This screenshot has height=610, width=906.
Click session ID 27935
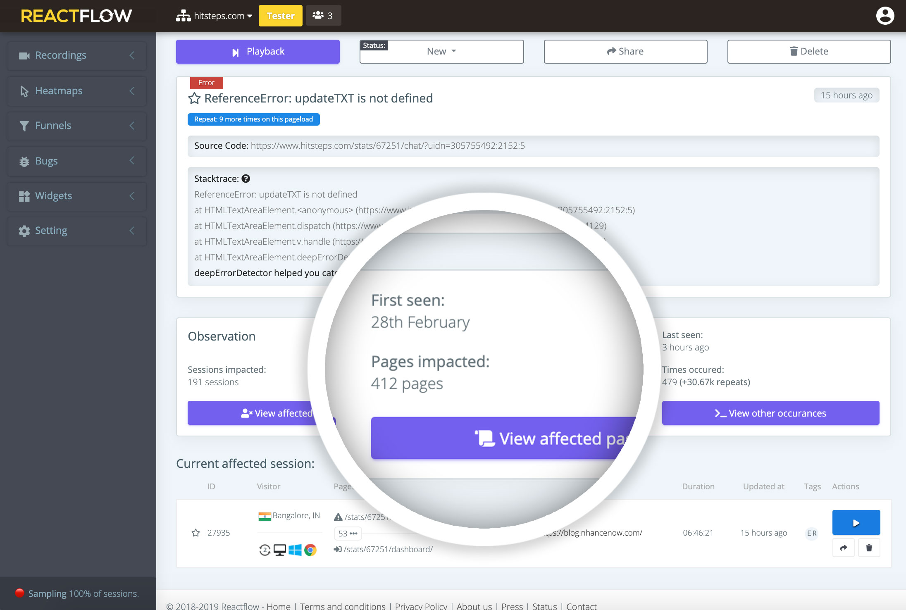pyautogui.click(x=219, y=533)
